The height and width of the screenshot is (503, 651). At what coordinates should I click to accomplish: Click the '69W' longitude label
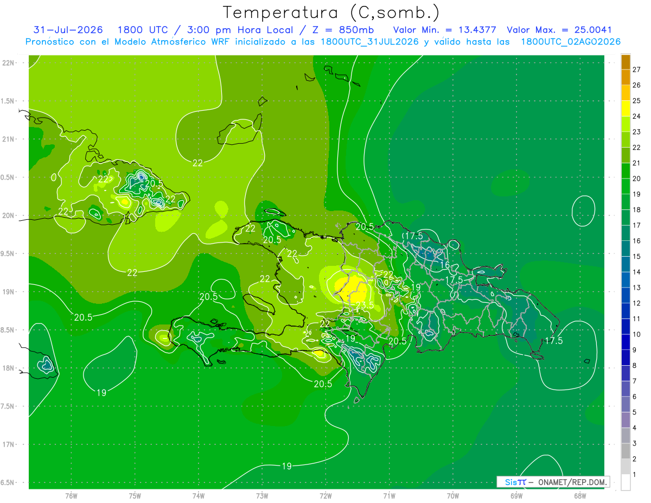tap(516, 495)
